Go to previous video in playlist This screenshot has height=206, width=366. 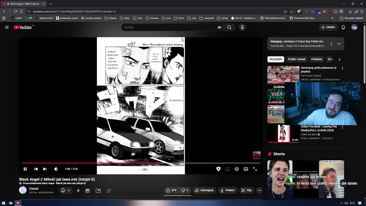[x=36, y=169]
